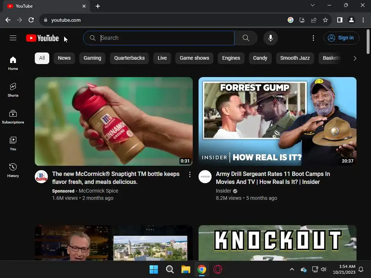Close the YouTube tab
The height and width of the screenshot is (278, 371).
[84, 6]
